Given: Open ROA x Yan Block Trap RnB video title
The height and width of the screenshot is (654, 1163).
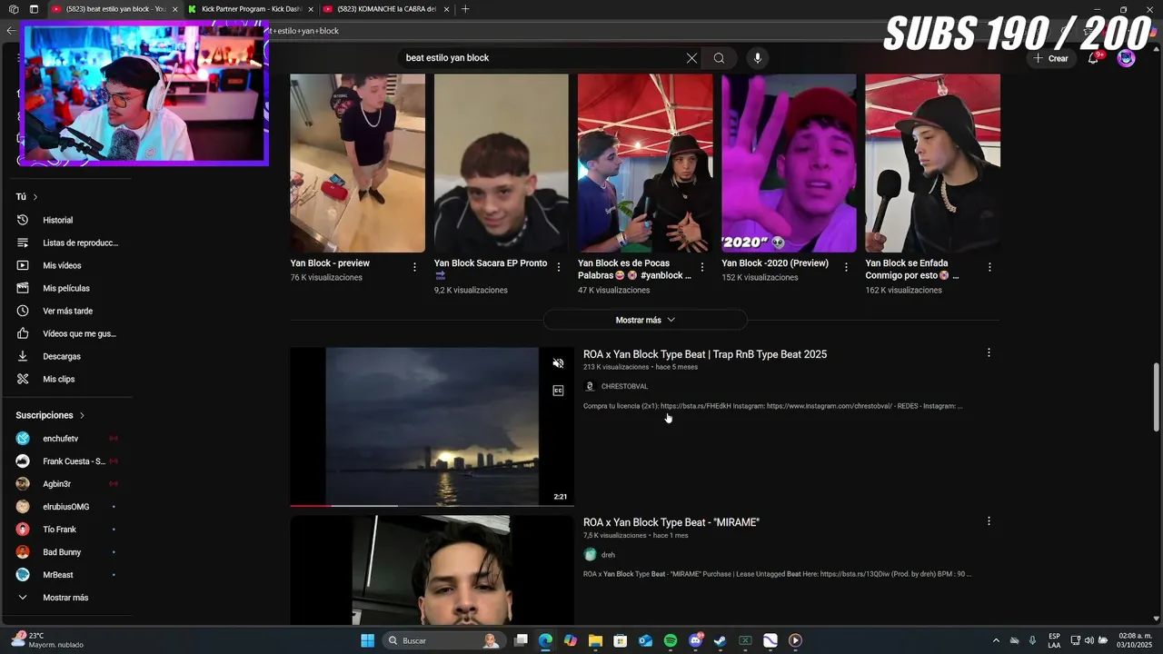Looking at the screenshot, I should 705,354.
